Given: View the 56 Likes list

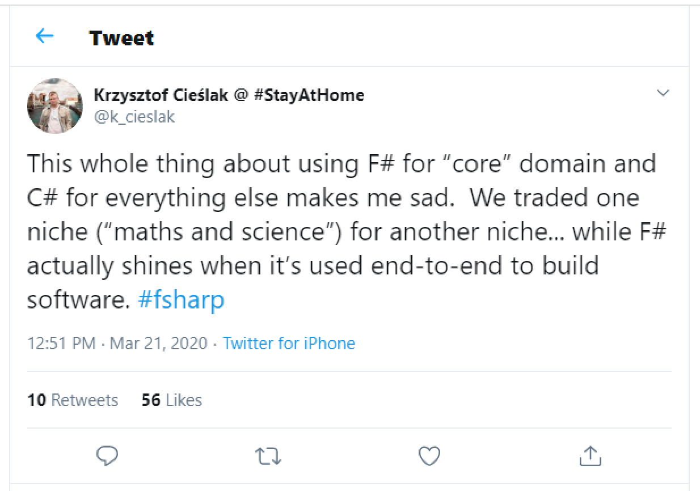Looking at the screenshot, I should [172, 400].
